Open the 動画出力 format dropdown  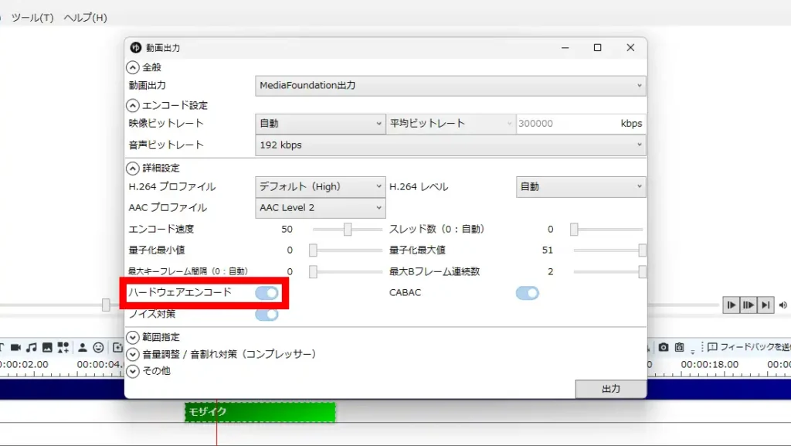[x=450, y=85]
